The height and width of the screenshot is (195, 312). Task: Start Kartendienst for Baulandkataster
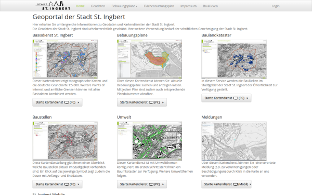(x=226, y=98)
